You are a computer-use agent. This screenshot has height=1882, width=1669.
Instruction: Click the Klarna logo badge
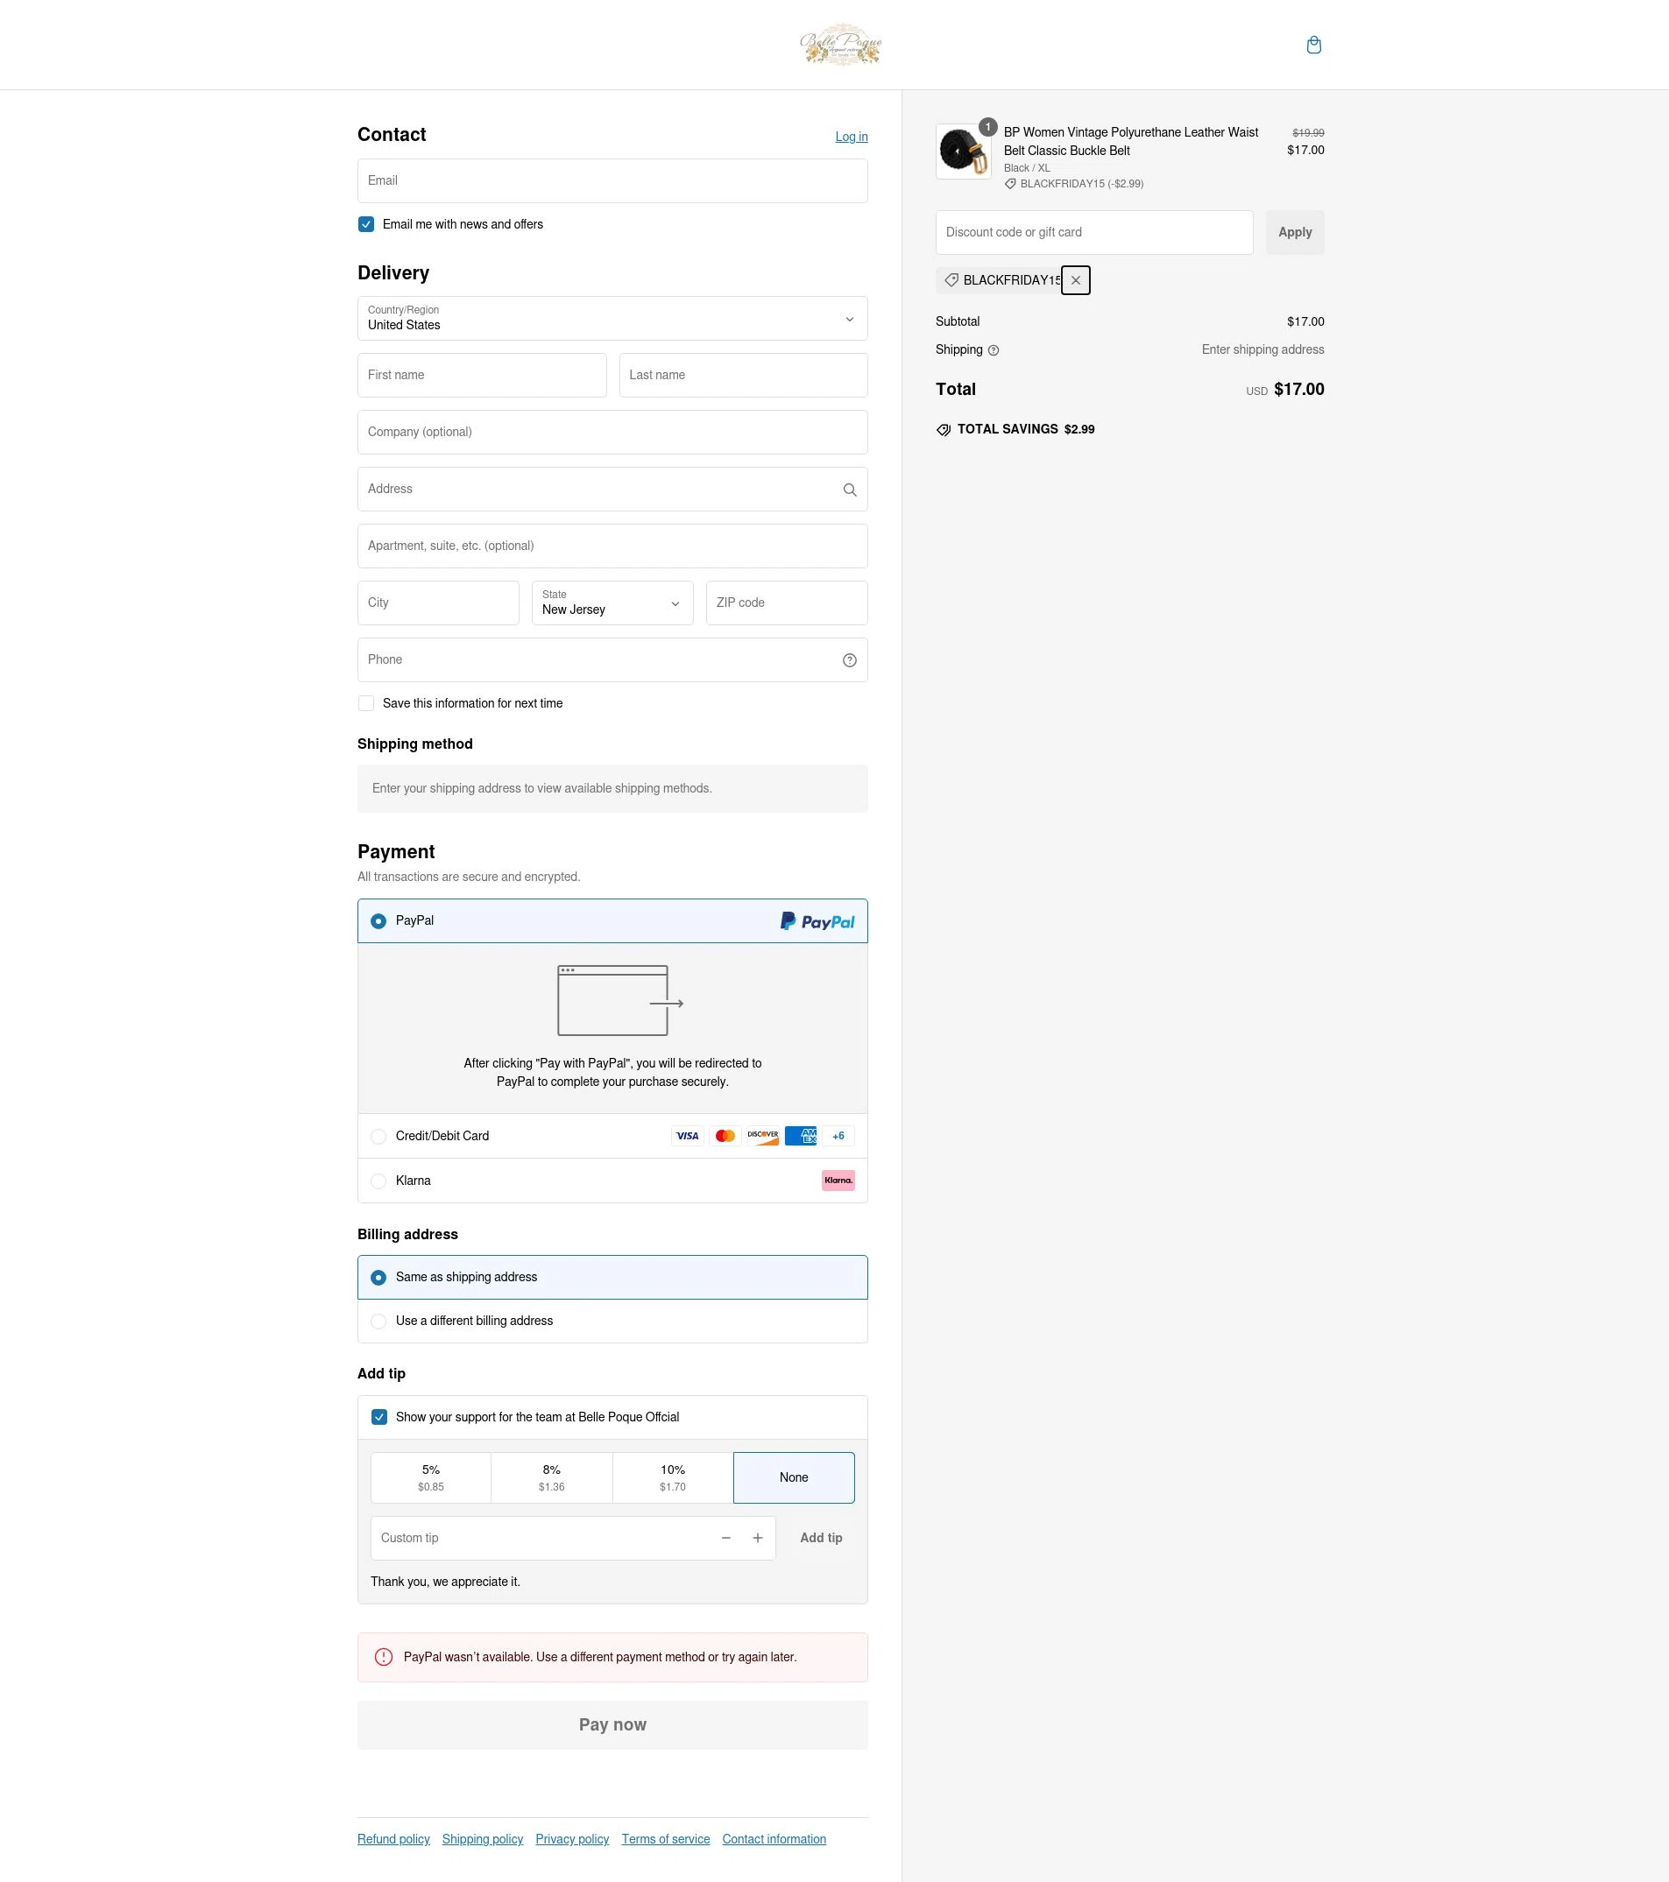click(x=838, y=1181)
